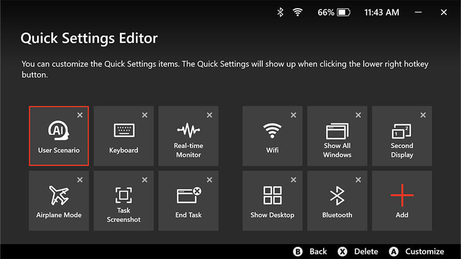Image resolution: width=461 pixels, height=259 pixels.
Task: Select the Second Display tile
Action: 402,136
